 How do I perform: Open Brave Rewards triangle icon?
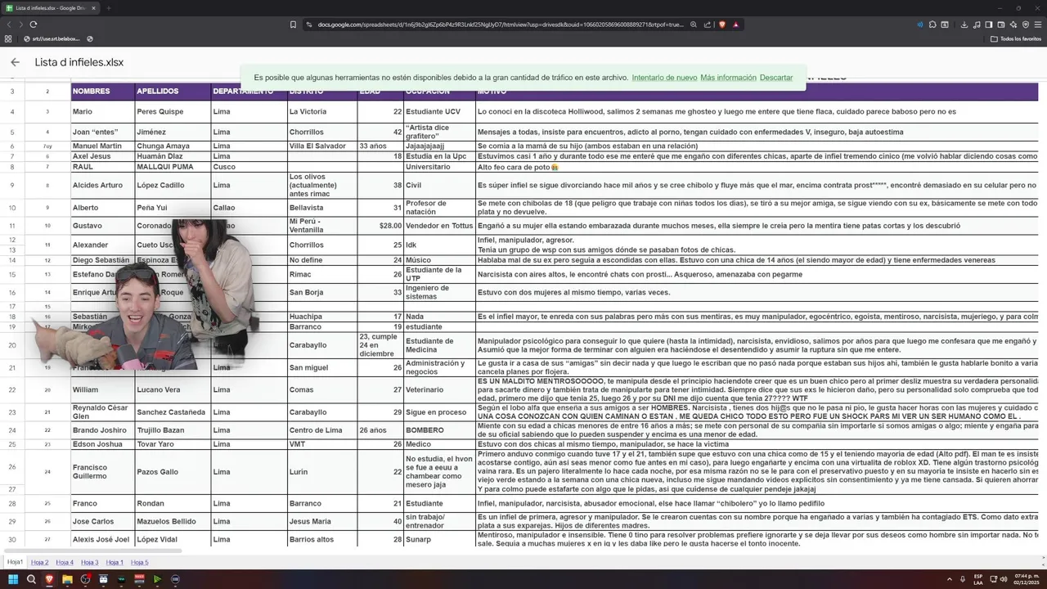(735, 25)
